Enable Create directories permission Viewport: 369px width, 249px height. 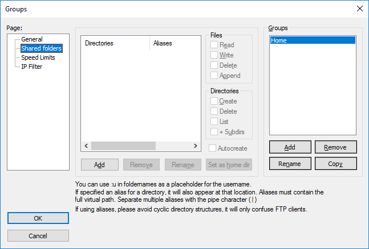click(214, 101)
